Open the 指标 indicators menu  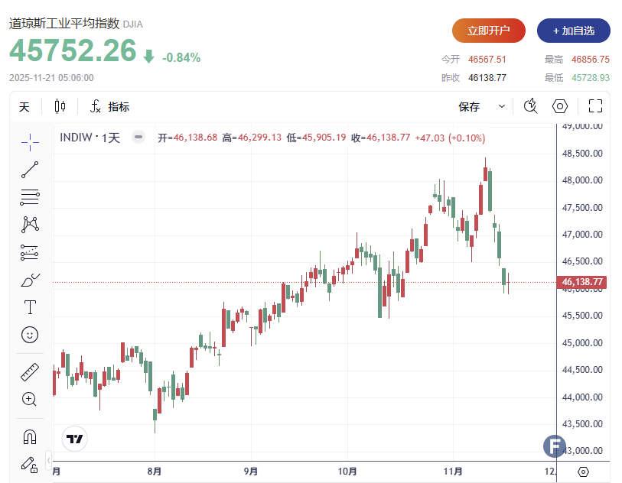pos(110,106)
